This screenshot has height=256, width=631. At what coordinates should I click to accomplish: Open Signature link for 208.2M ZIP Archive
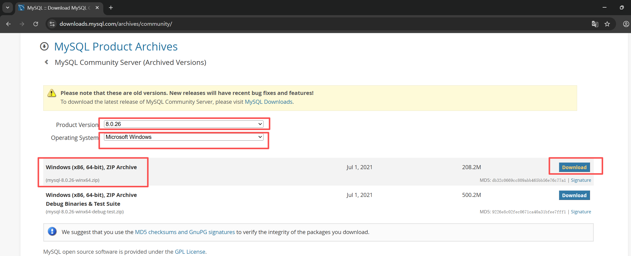click(581, 180)
